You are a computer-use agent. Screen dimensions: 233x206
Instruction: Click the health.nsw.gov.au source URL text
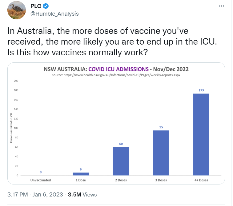pos(117,75)
